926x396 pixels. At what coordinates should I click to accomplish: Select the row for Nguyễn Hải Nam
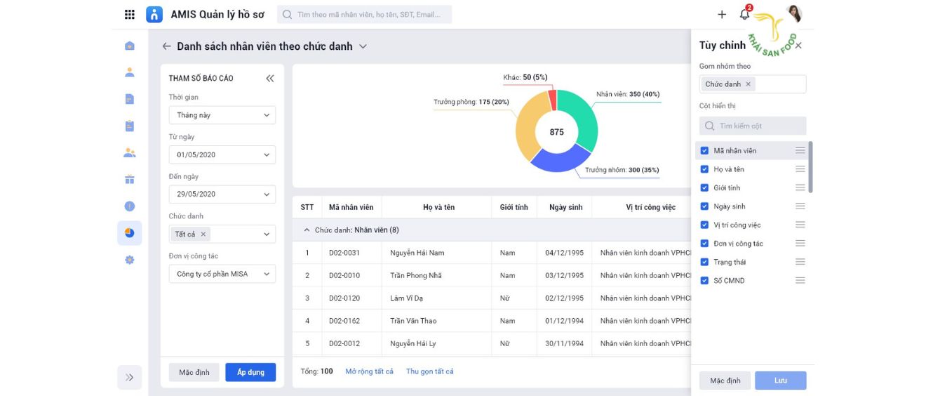pyautogui.click(x=491, y=253)
